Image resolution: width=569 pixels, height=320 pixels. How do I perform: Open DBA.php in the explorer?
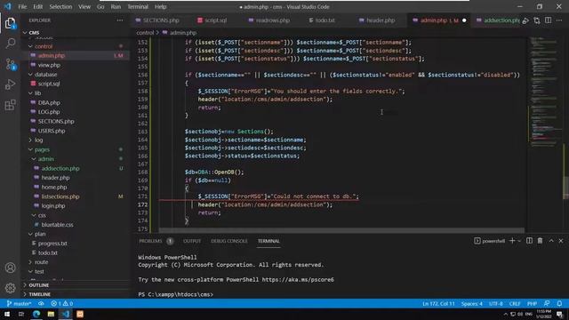pos(49,103)
